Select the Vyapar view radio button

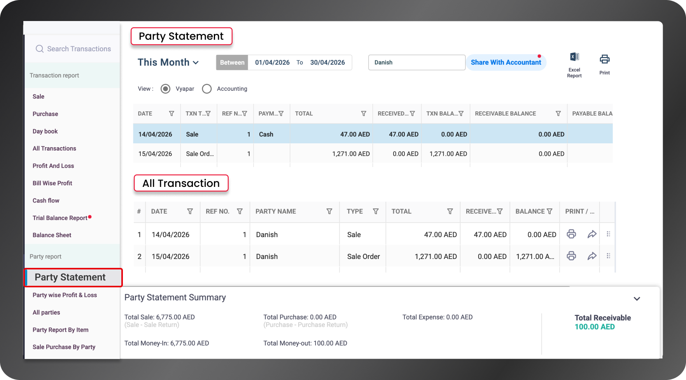pyautogui.click(x=166, y=89)
